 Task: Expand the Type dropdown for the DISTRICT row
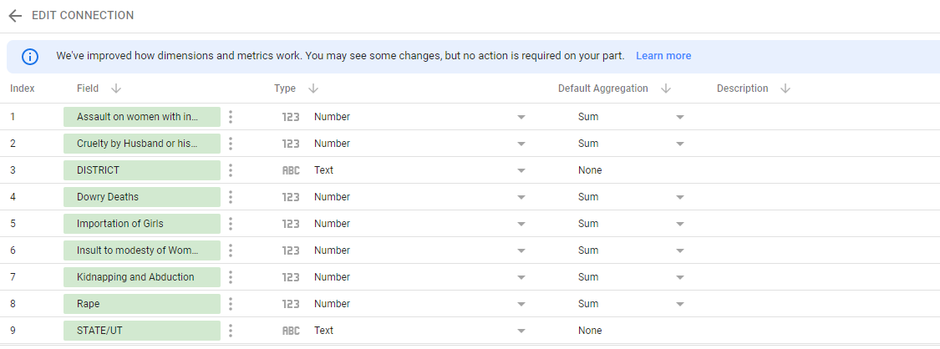(x=521, y=170)
